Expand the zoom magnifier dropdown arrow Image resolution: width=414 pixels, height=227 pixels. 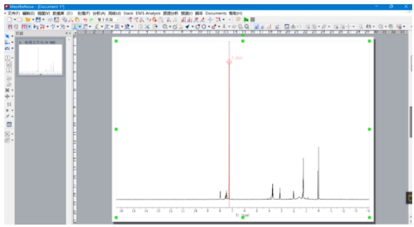pyautogui.click(x=170, y=26)
